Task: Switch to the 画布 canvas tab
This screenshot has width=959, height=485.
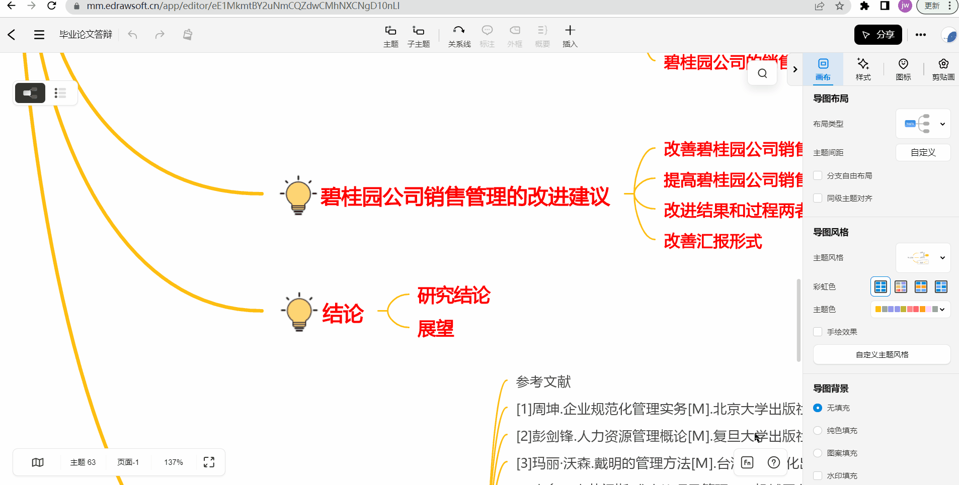Action: 823,69
